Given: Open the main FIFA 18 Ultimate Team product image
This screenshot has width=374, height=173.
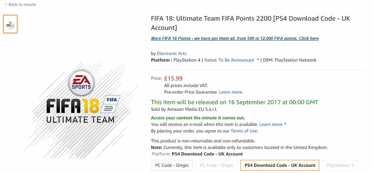Looking at the screenshot, I should [x=81, y=111].
